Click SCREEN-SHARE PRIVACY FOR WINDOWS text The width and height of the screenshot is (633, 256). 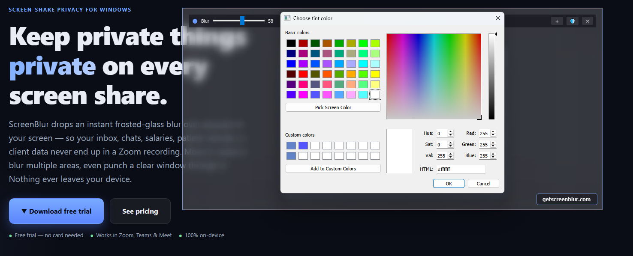(70, 9)
